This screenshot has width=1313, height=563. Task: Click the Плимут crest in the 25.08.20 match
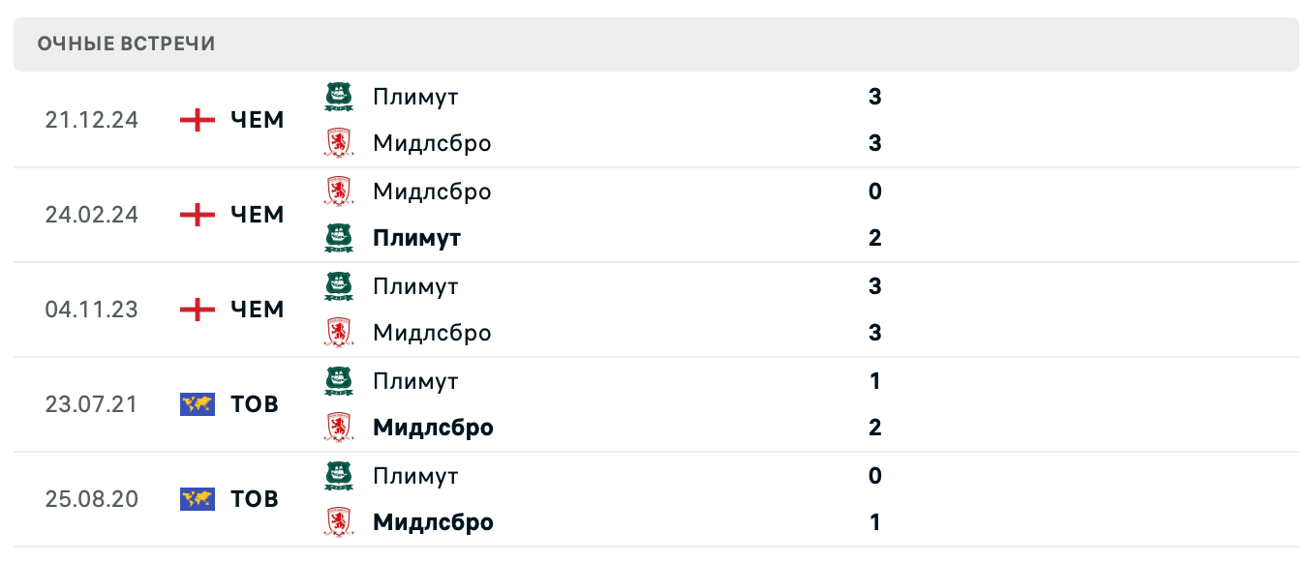point(338,476)
